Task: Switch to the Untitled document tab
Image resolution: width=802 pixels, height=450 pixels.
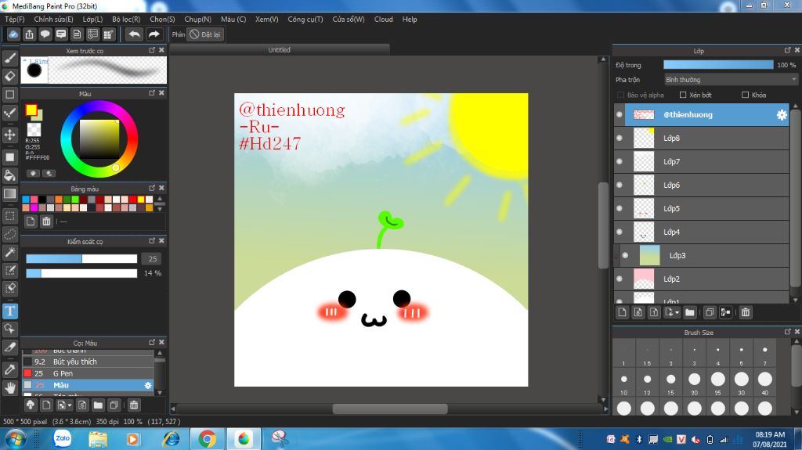Action: [x=280, y=49]
